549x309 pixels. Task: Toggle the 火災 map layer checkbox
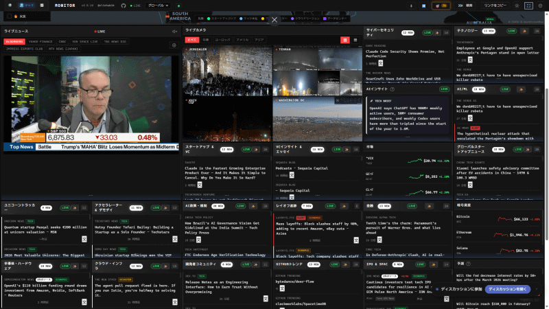[x=10, y=16]
